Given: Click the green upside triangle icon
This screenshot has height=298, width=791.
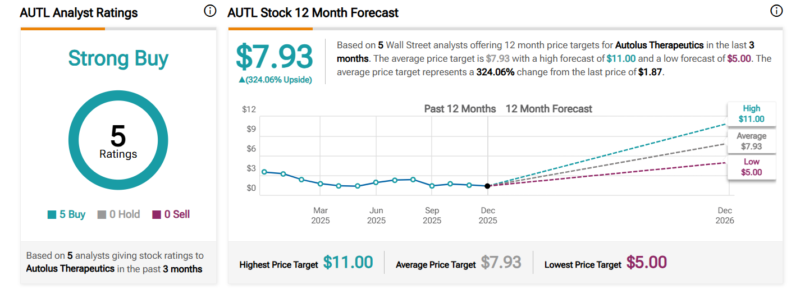Looking at the screenshot, I should pos(242,80).
